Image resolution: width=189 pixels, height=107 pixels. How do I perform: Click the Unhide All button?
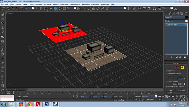click(181, 90)
